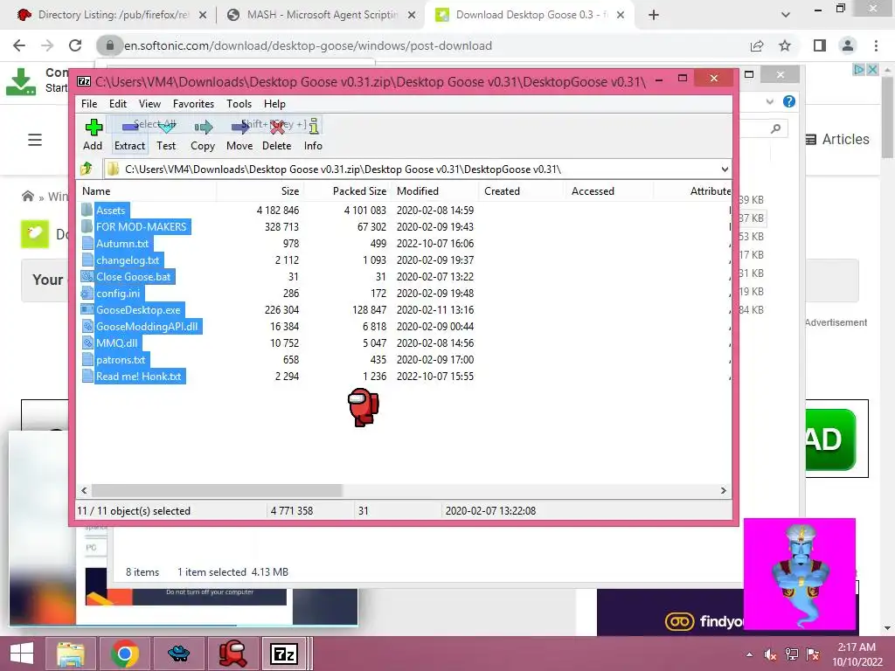Open the Softonic hamburger menu

35,140
